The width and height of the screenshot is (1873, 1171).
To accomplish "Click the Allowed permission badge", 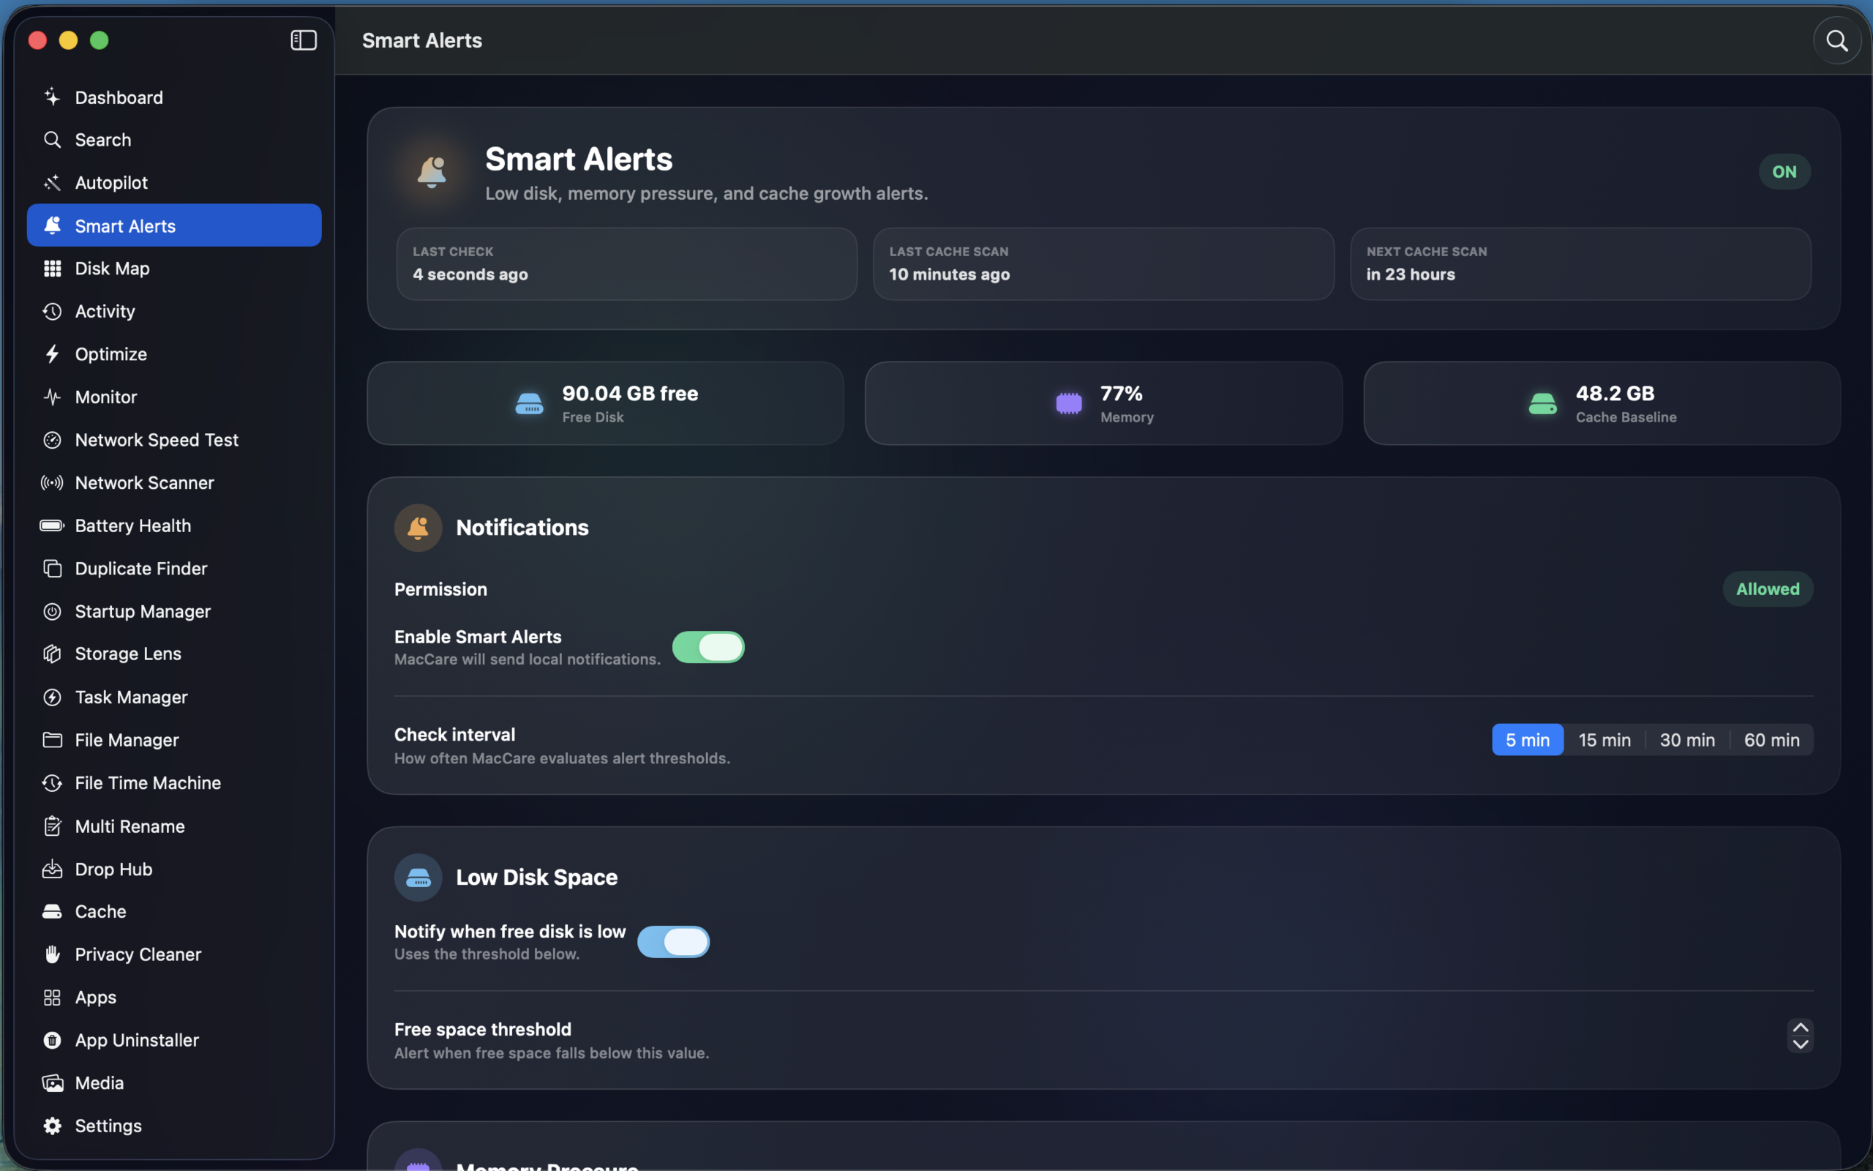I will pyautogui.click(x=1768, y=589).
